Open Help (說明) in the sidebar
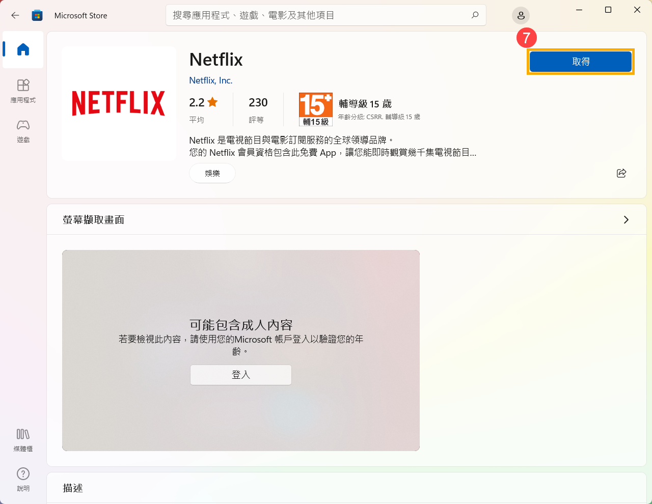Viewport: 652px width, 504px height. [23, 479]
